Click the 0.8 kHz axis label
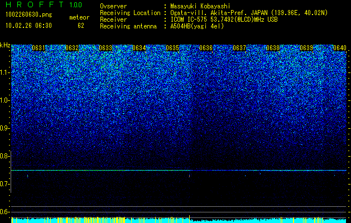The height and width of the screenshot is (223, 351). (5, 156)
